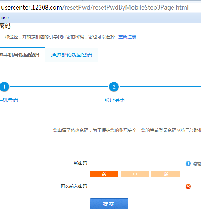The height and width of the screenshot is (216, 201).
Task: Click the step 1 circle icon
Action: click(4, 87)
